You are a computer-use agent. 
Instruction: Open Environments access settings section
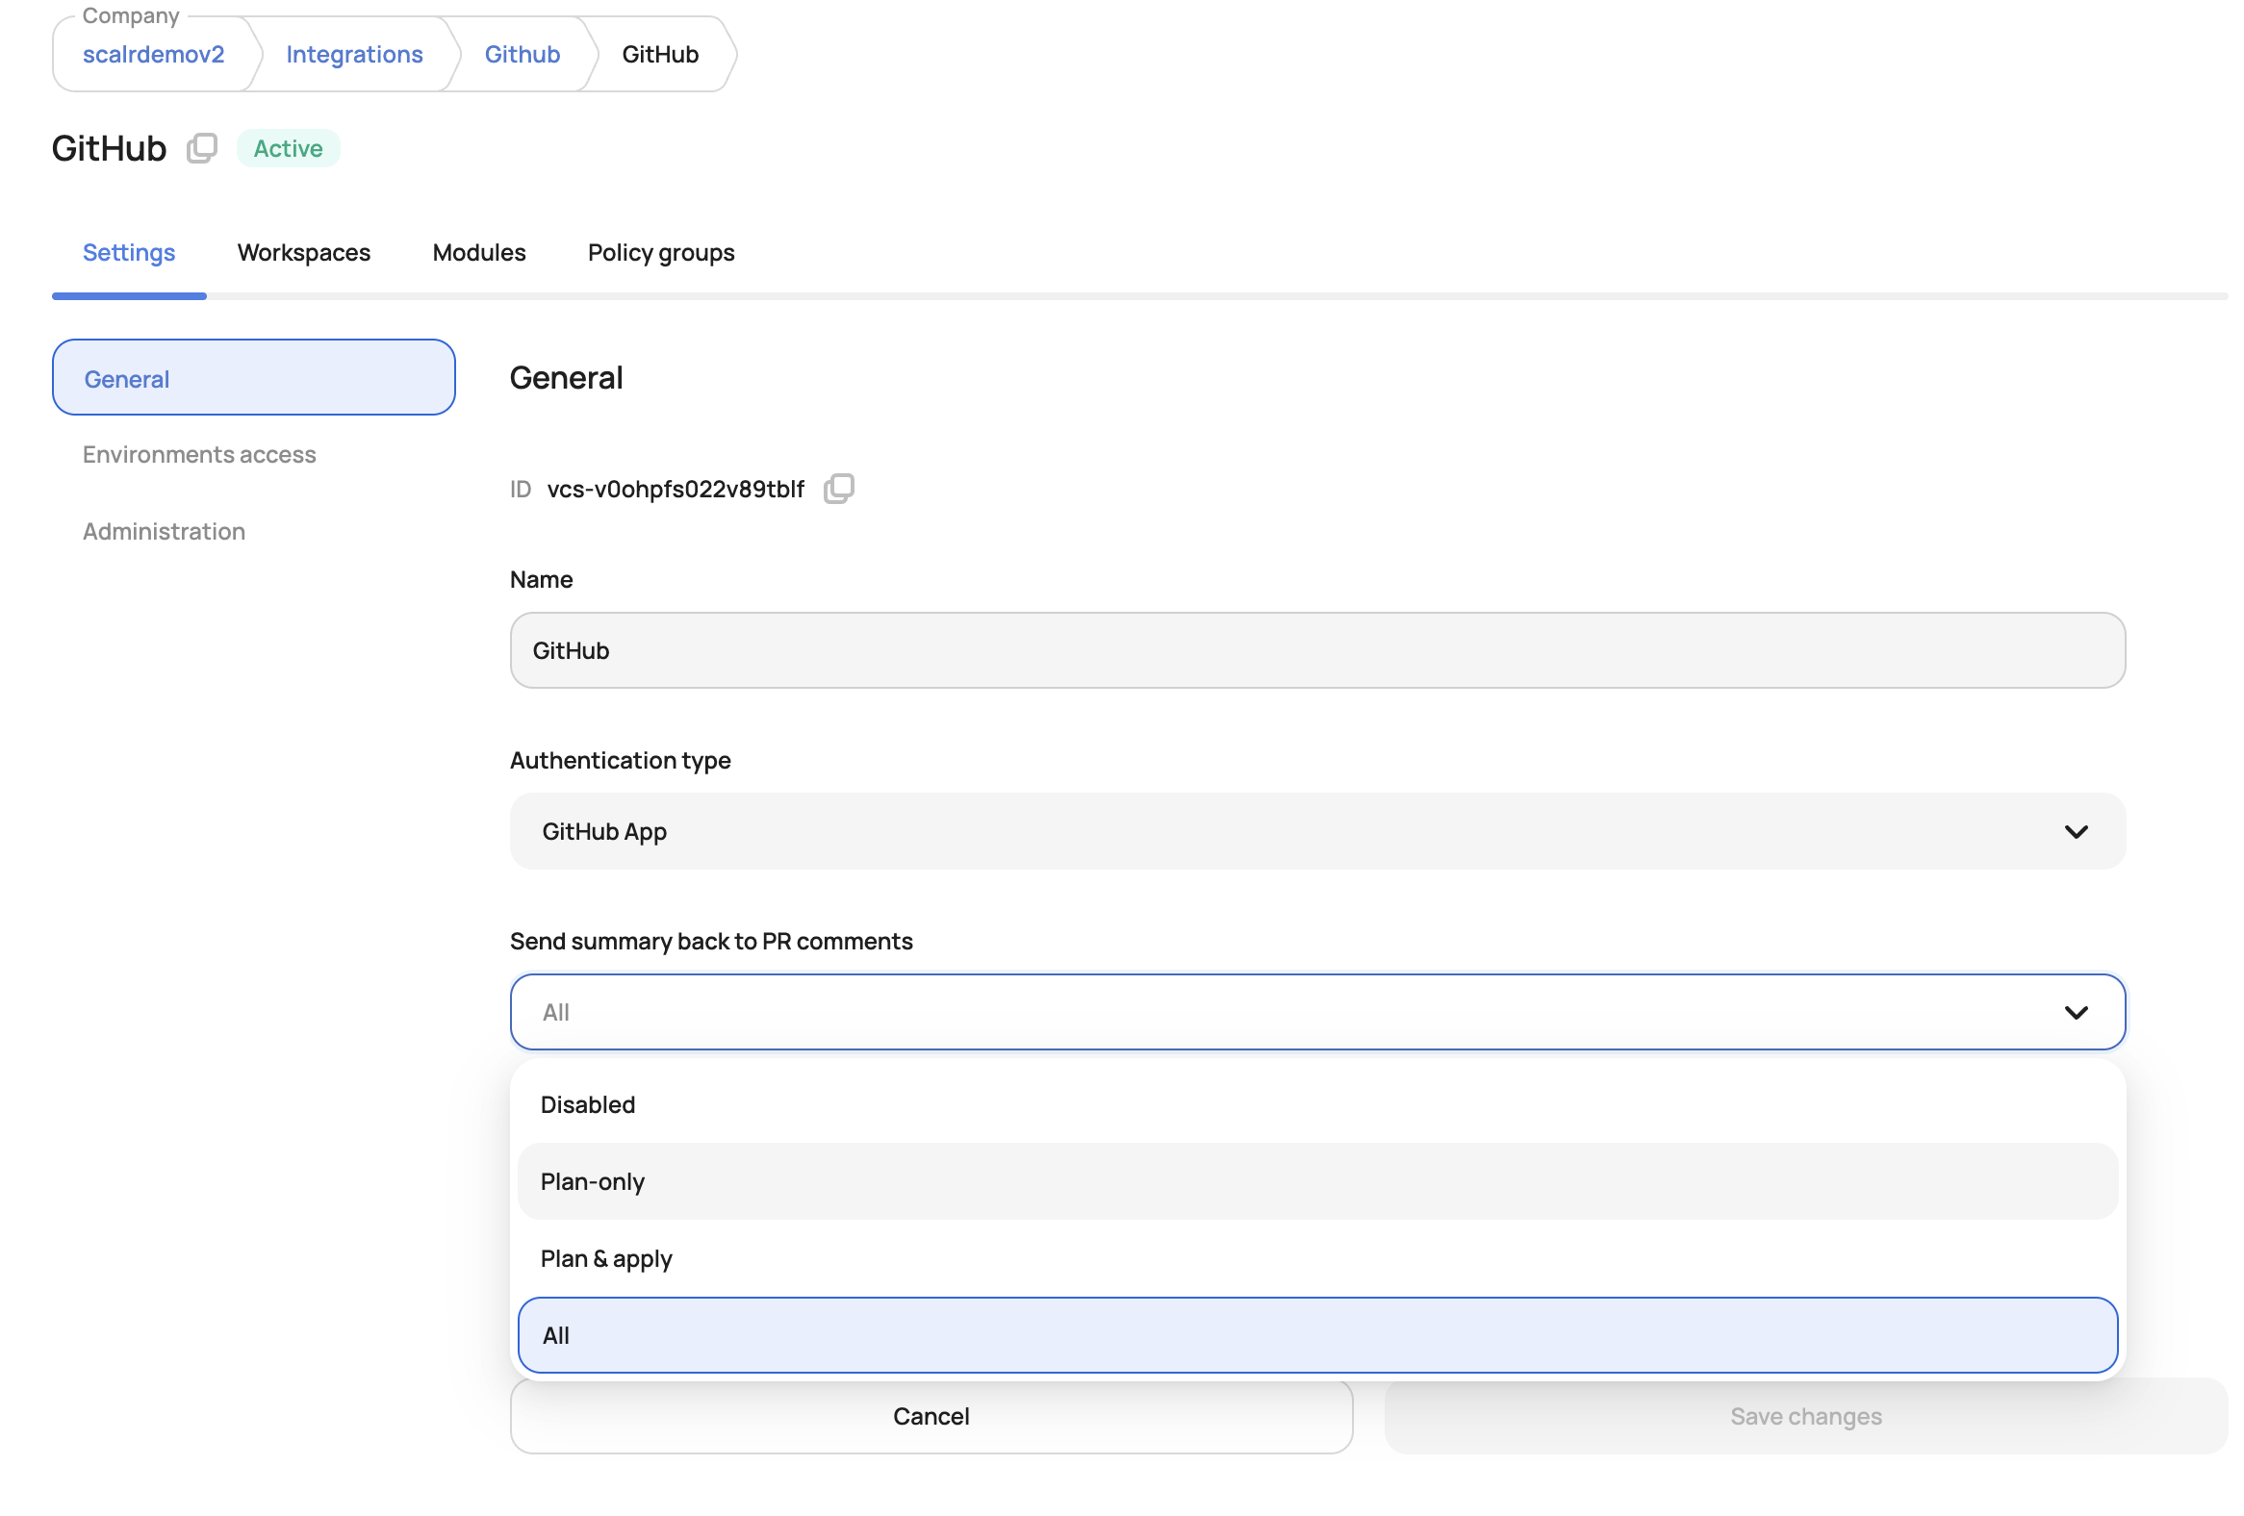tap(199, 454)
